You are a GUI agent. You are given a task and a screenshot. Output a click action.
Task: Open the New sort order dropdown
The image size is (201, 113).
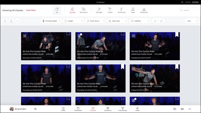[192, 21]
